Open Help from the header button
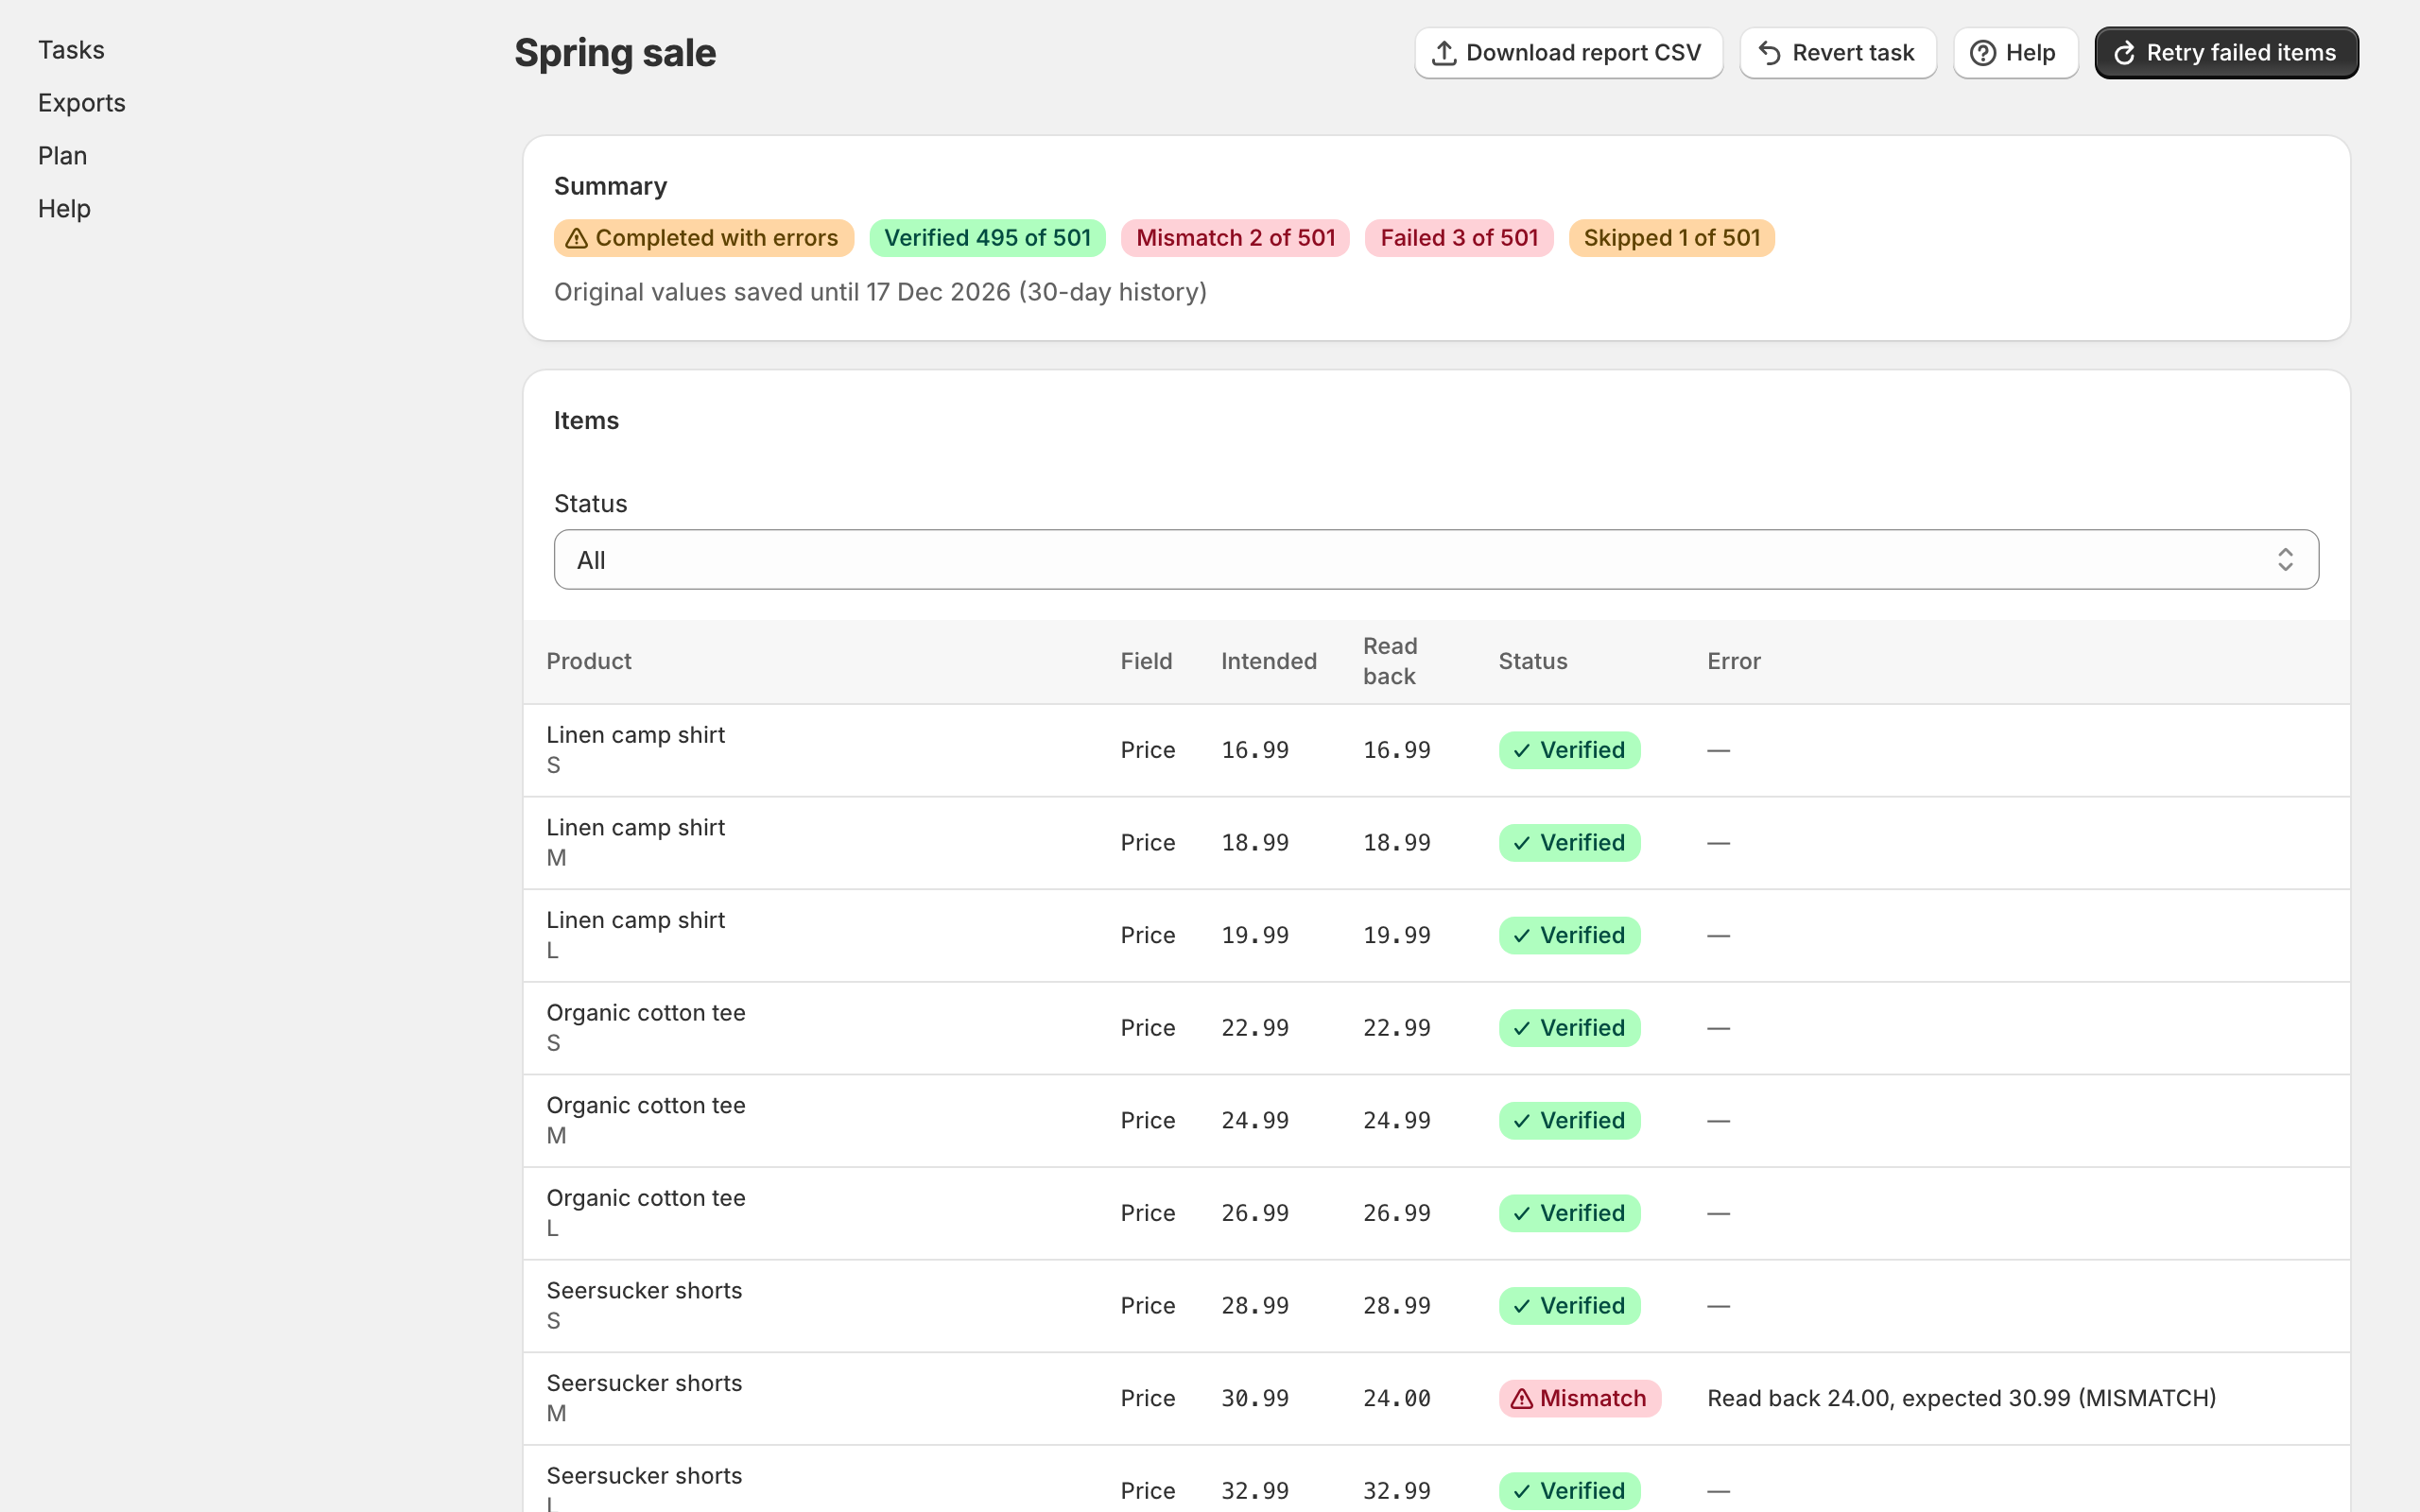 point(2015,53)
